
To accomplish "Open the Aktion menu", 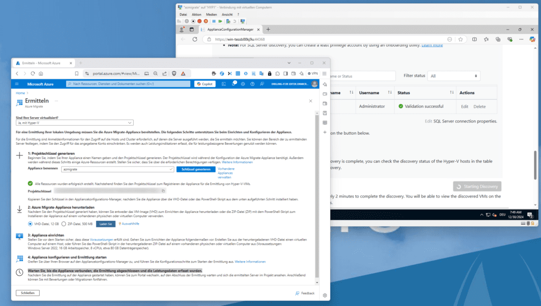I will tap(197, 14).
